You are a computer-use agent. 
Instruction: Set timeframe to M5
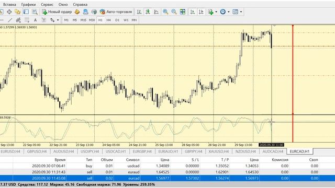pos(74,20)
